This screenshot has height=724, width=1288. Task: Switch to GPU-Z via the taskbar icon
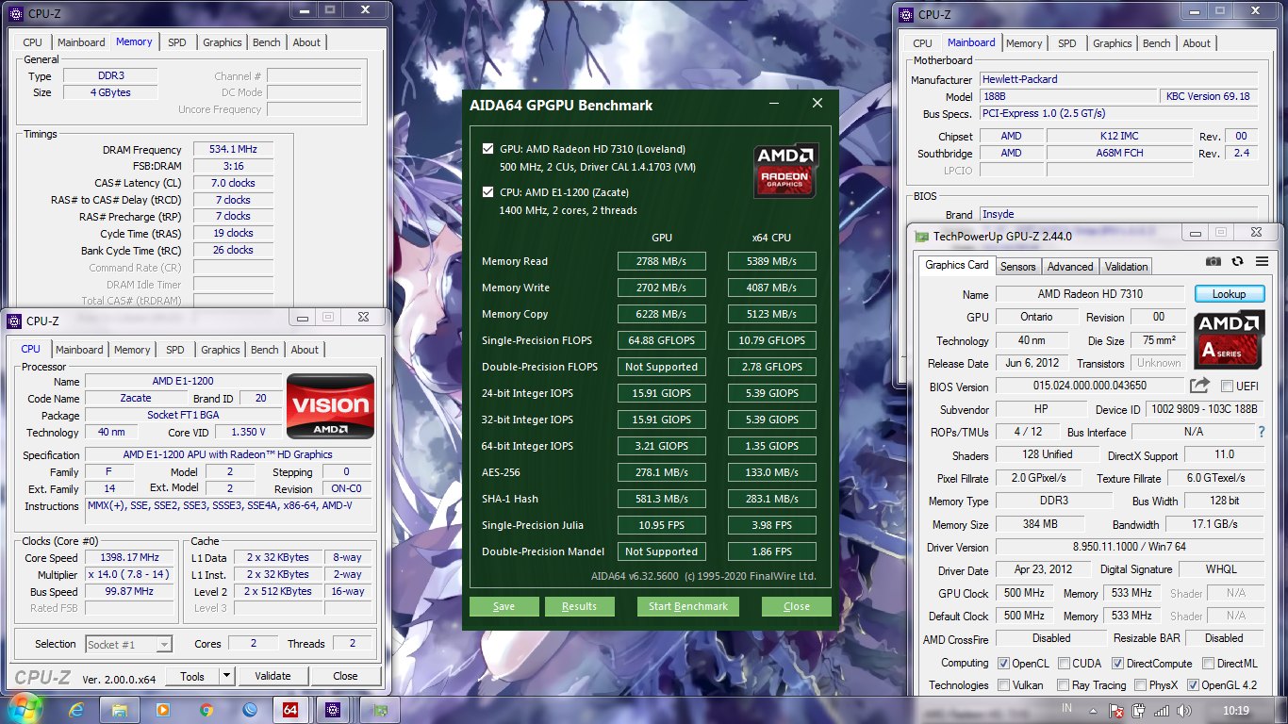coord(380,709)
